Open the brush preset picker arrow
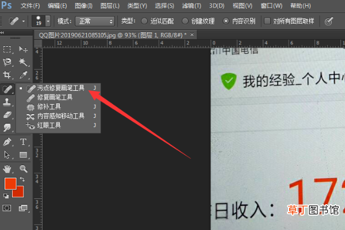This screenshot has height=230, width=345. coord(48,21)
